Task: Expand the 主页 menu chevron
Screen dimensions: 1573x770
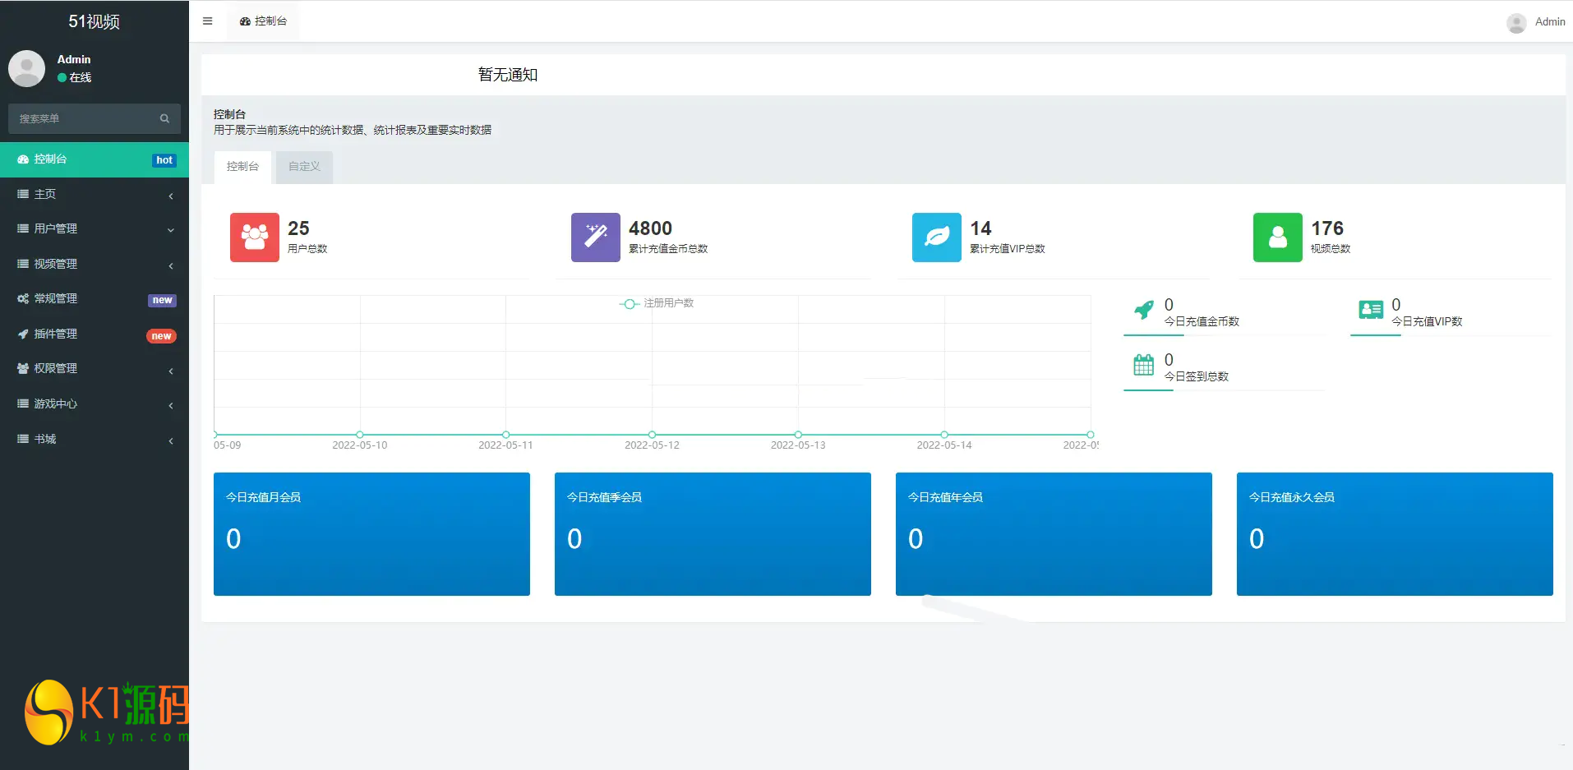Action: click(171, 196)
